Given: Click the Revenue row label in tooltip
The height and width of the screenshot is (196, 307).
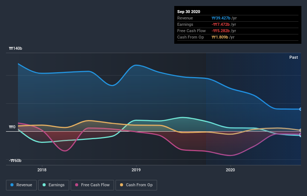Looking at the screenshot, I should point(185,18).
